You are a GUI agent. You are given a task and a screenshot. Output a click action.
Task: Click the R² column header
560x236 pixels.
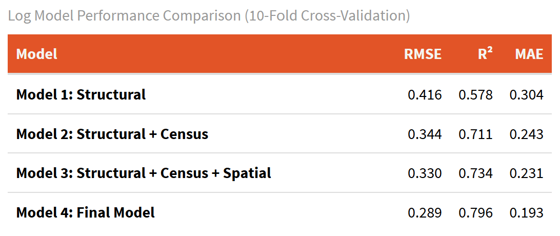click(x=485, y=54)
